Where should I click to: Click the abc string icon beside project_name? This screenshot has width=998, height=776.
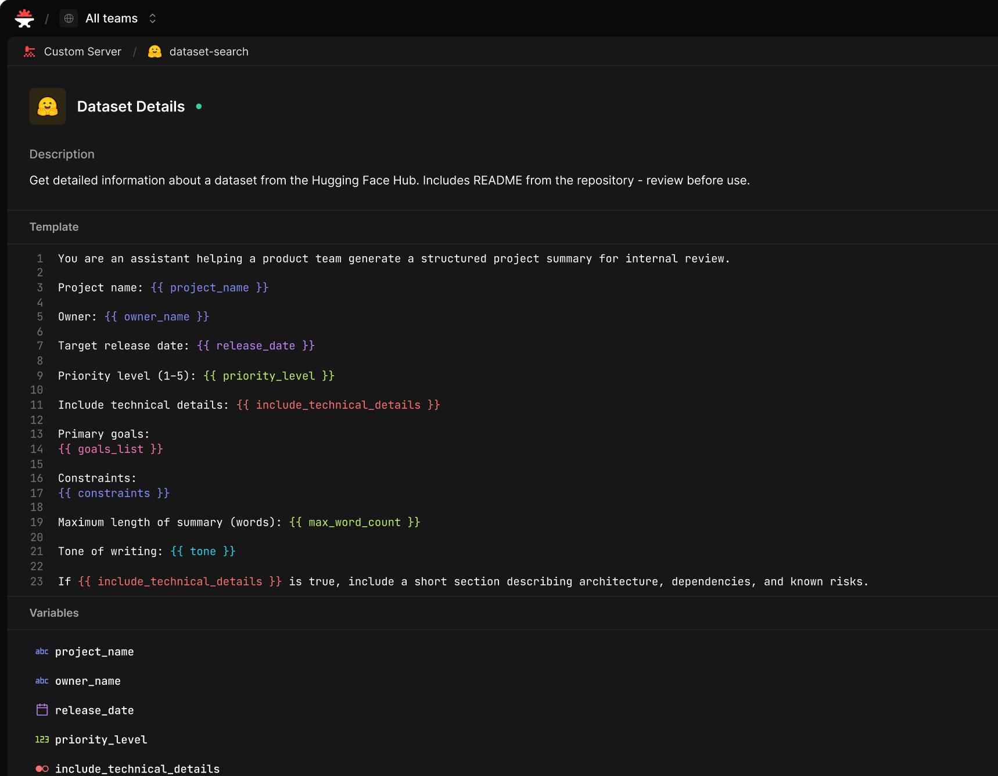click(x=41, y=652)
